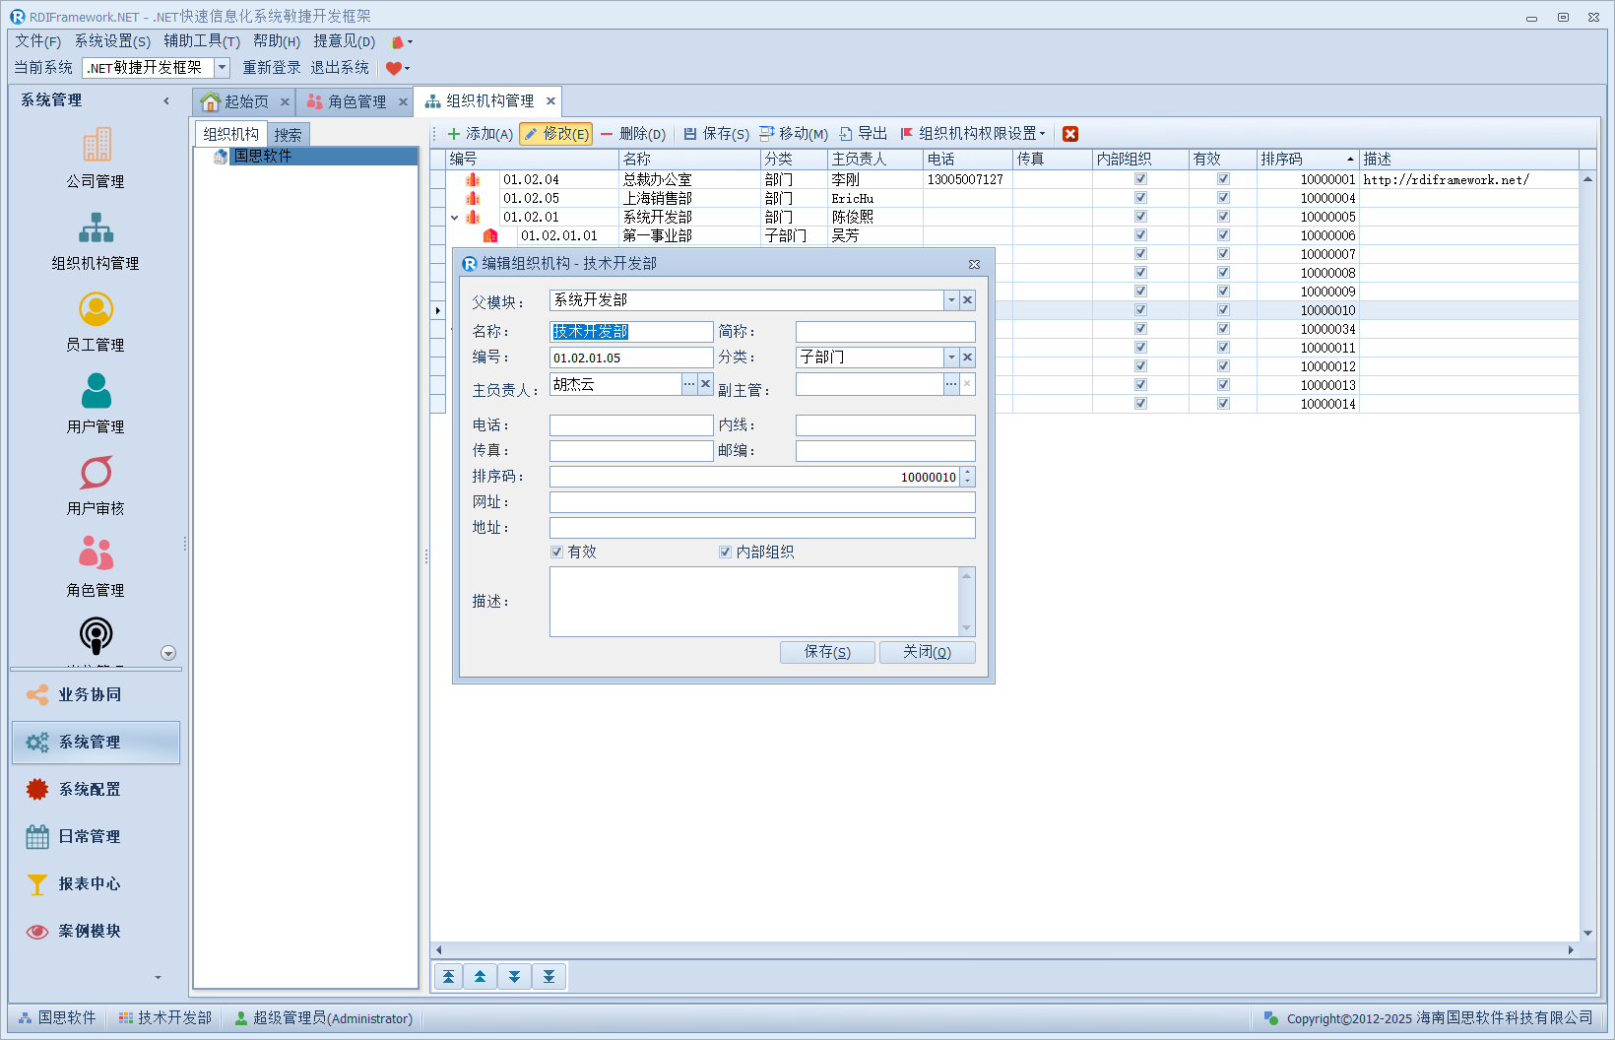The height and width of the screenshot is (1040, 1615).
Task: Open the 分类 combo box dropdown
Action: (x=951, y=357)
